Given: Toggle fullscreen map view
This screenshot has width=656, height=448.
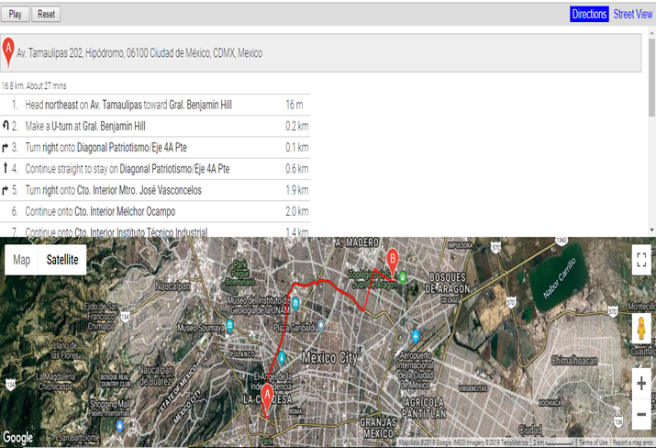Looking at the screenshot, I should pos(641,260).
